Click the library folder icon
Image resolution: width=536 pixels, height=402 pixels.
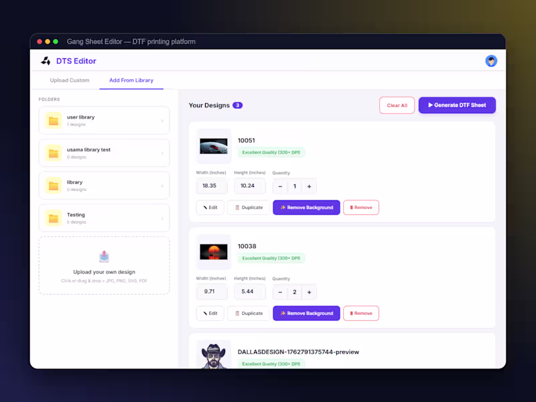[x=54, y=186]
